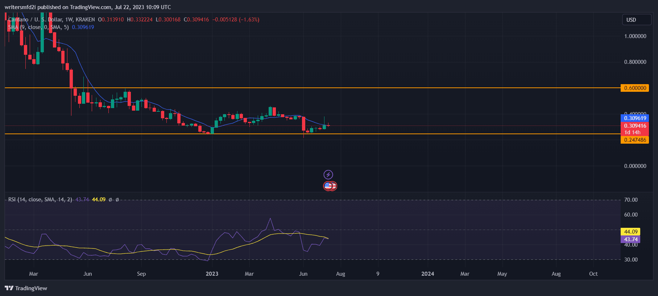Open the US flag economic event marker
This screenshot has width=658, height=296.
coord(328,186)
